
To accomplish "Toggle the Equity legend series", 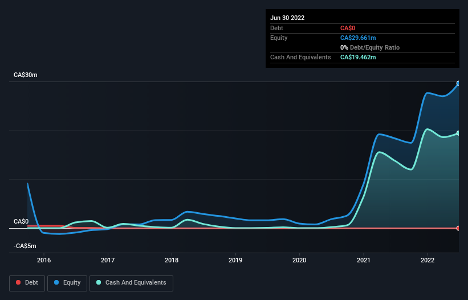I will [67, 283].
